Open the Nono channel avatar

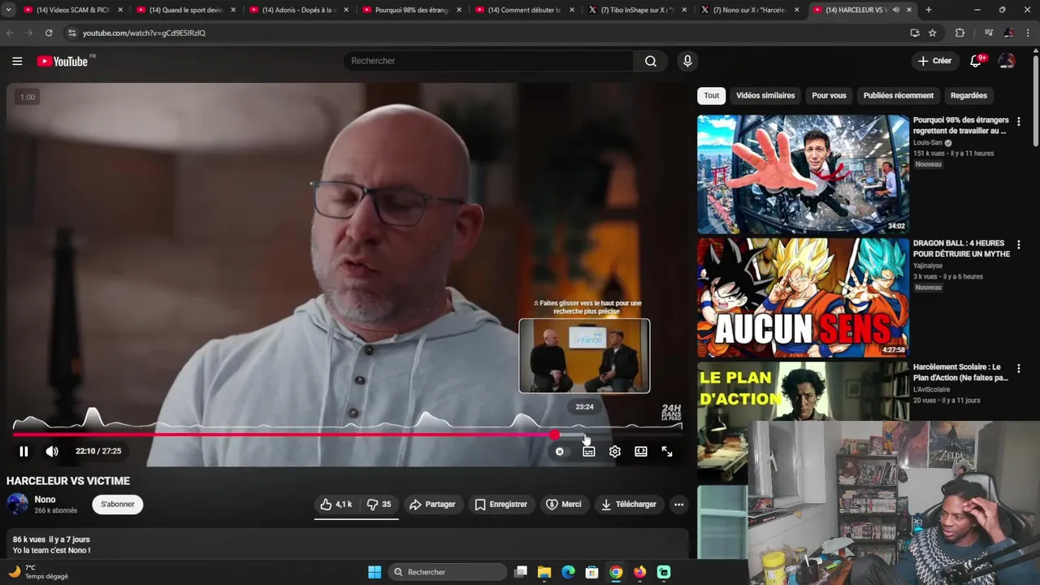click(x=17, y=505)
